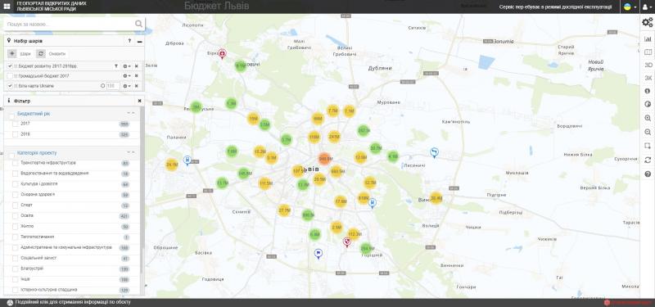Check the Житло category filter
This screenshot has height=307, width=655.
(x=15, y=227)
